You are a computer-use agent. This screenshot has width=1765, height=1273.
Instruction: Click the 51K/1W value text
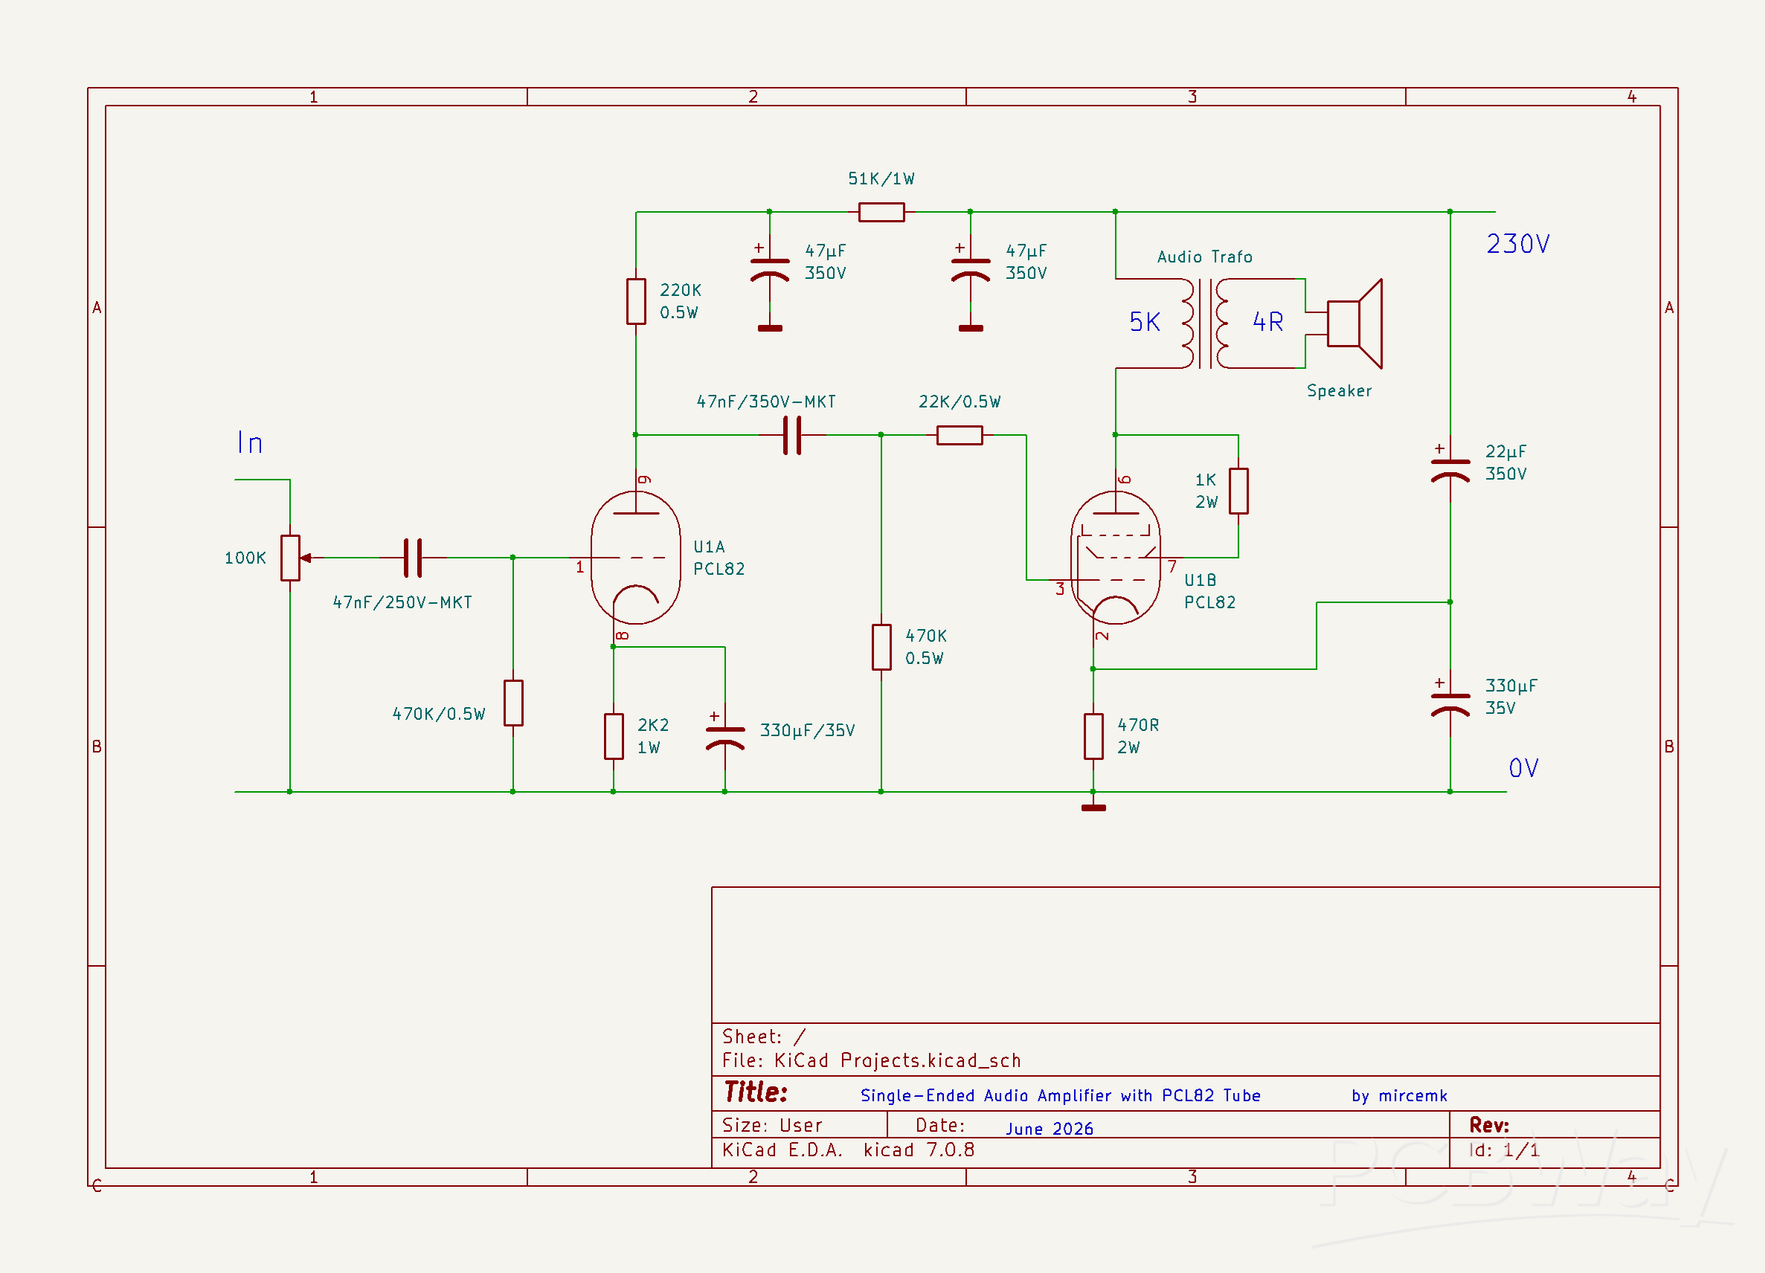click(x=881, y=179)
